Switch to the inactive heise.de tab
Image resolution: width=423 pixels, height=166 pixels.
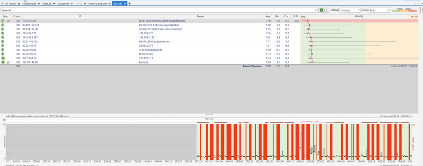[x=47, y=3]
